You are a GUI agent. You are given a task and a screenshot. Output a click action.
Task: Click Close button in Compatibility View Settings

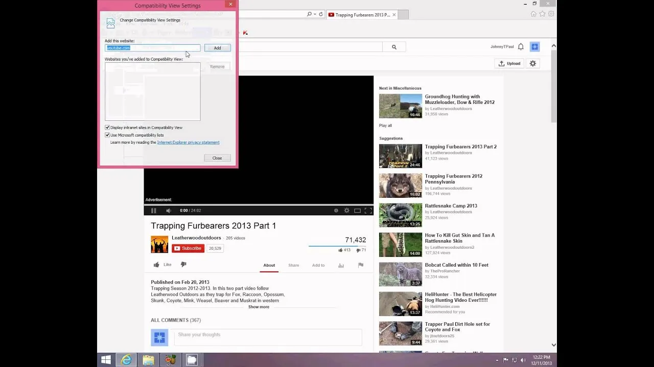click(217, 158)
